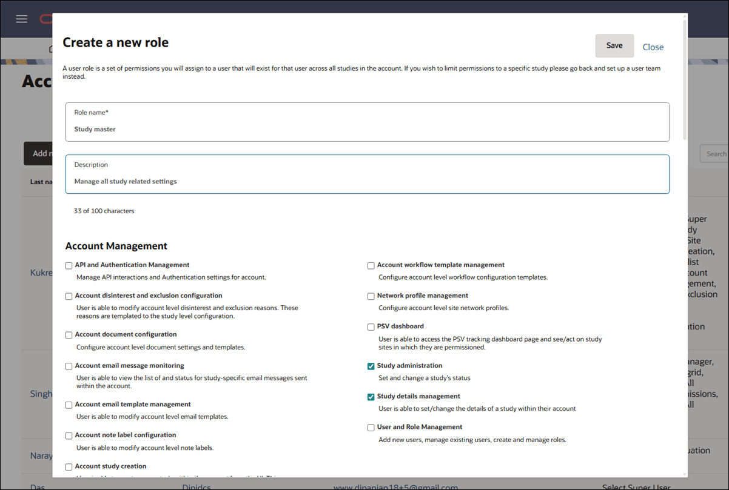
Task: Uncheck Study details management permission
Action: (x=371, y=397)
